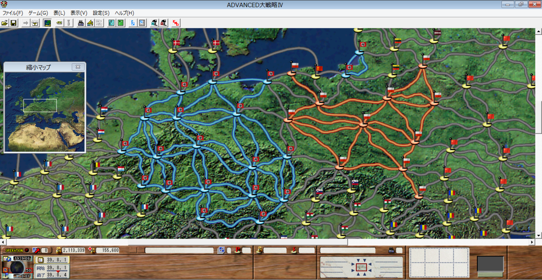Viewport: 542px width, 280px height.
Task: Click the 終了 39. 8. 4 end date row
Action: (51, 275)
